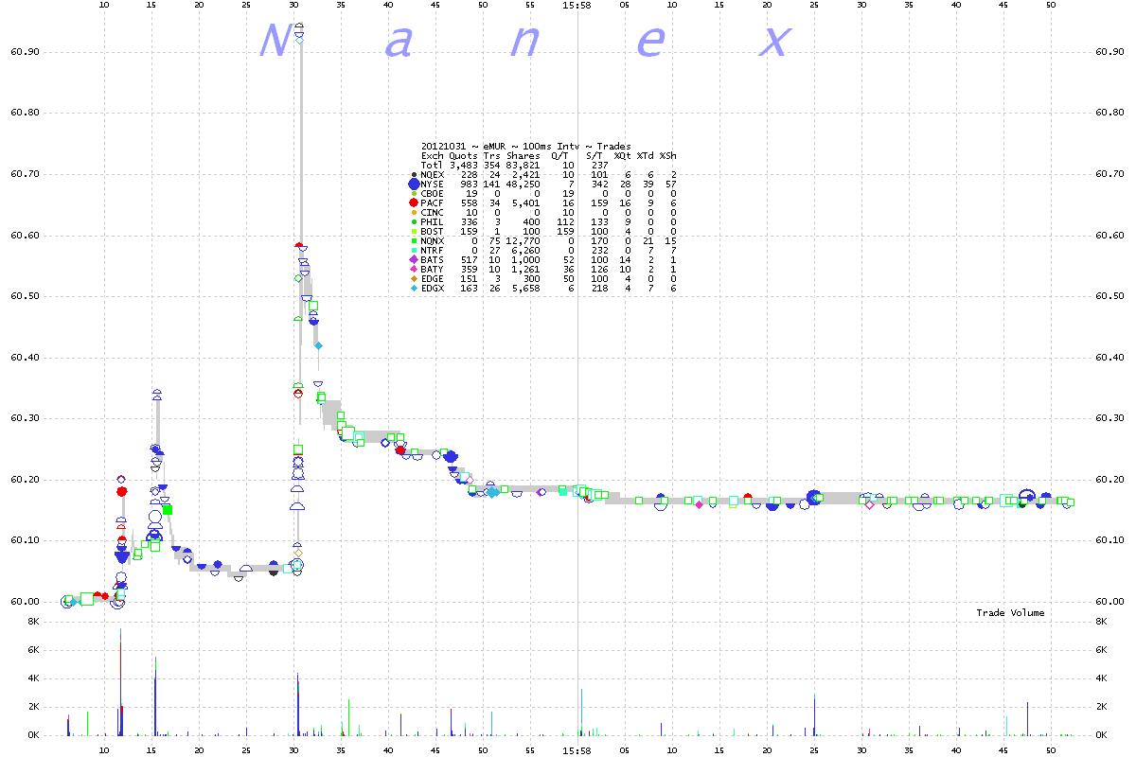The width and height of the screenshot is (1136, 757).
Task: Click the orange CINC legend dot
Action: click(414, 213)
